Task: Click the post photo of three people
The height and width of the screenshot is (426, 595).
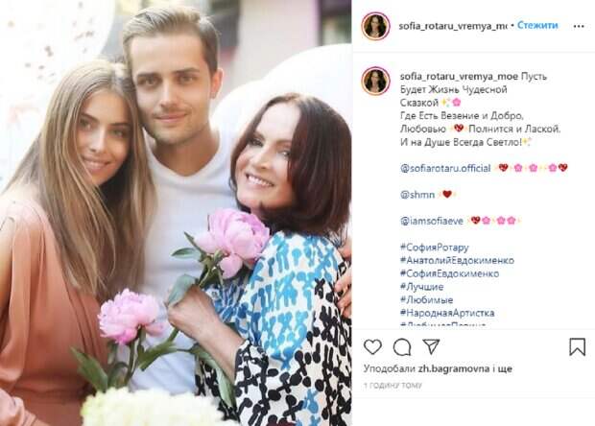Action: pyautogui.click(x=176, y=213)
